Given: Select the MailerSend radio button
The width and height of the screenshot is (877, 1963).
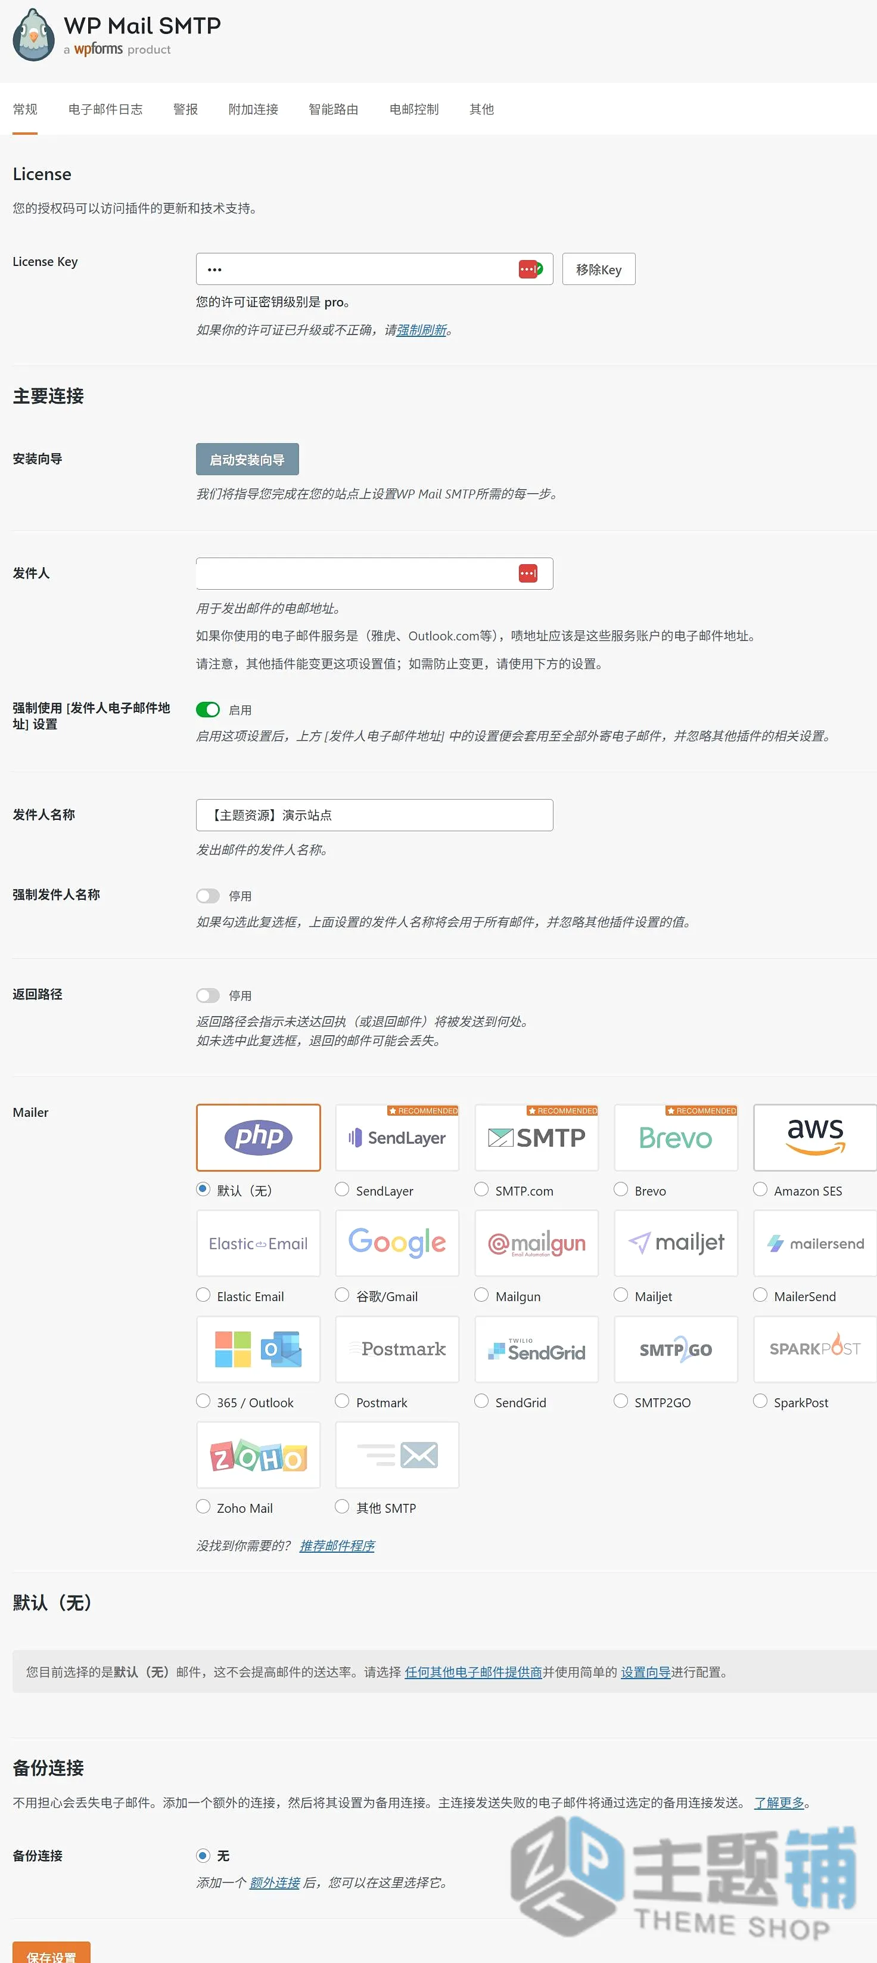Looking at the screenshot, I should click(760, 1295).
